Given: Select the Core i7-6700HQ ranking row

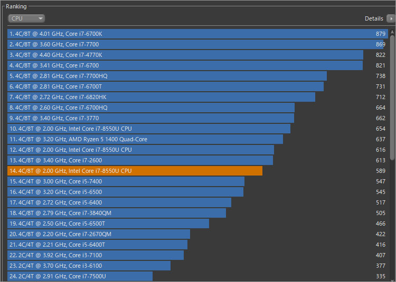Looking at the screenshot, I should (x=197, y=108).
